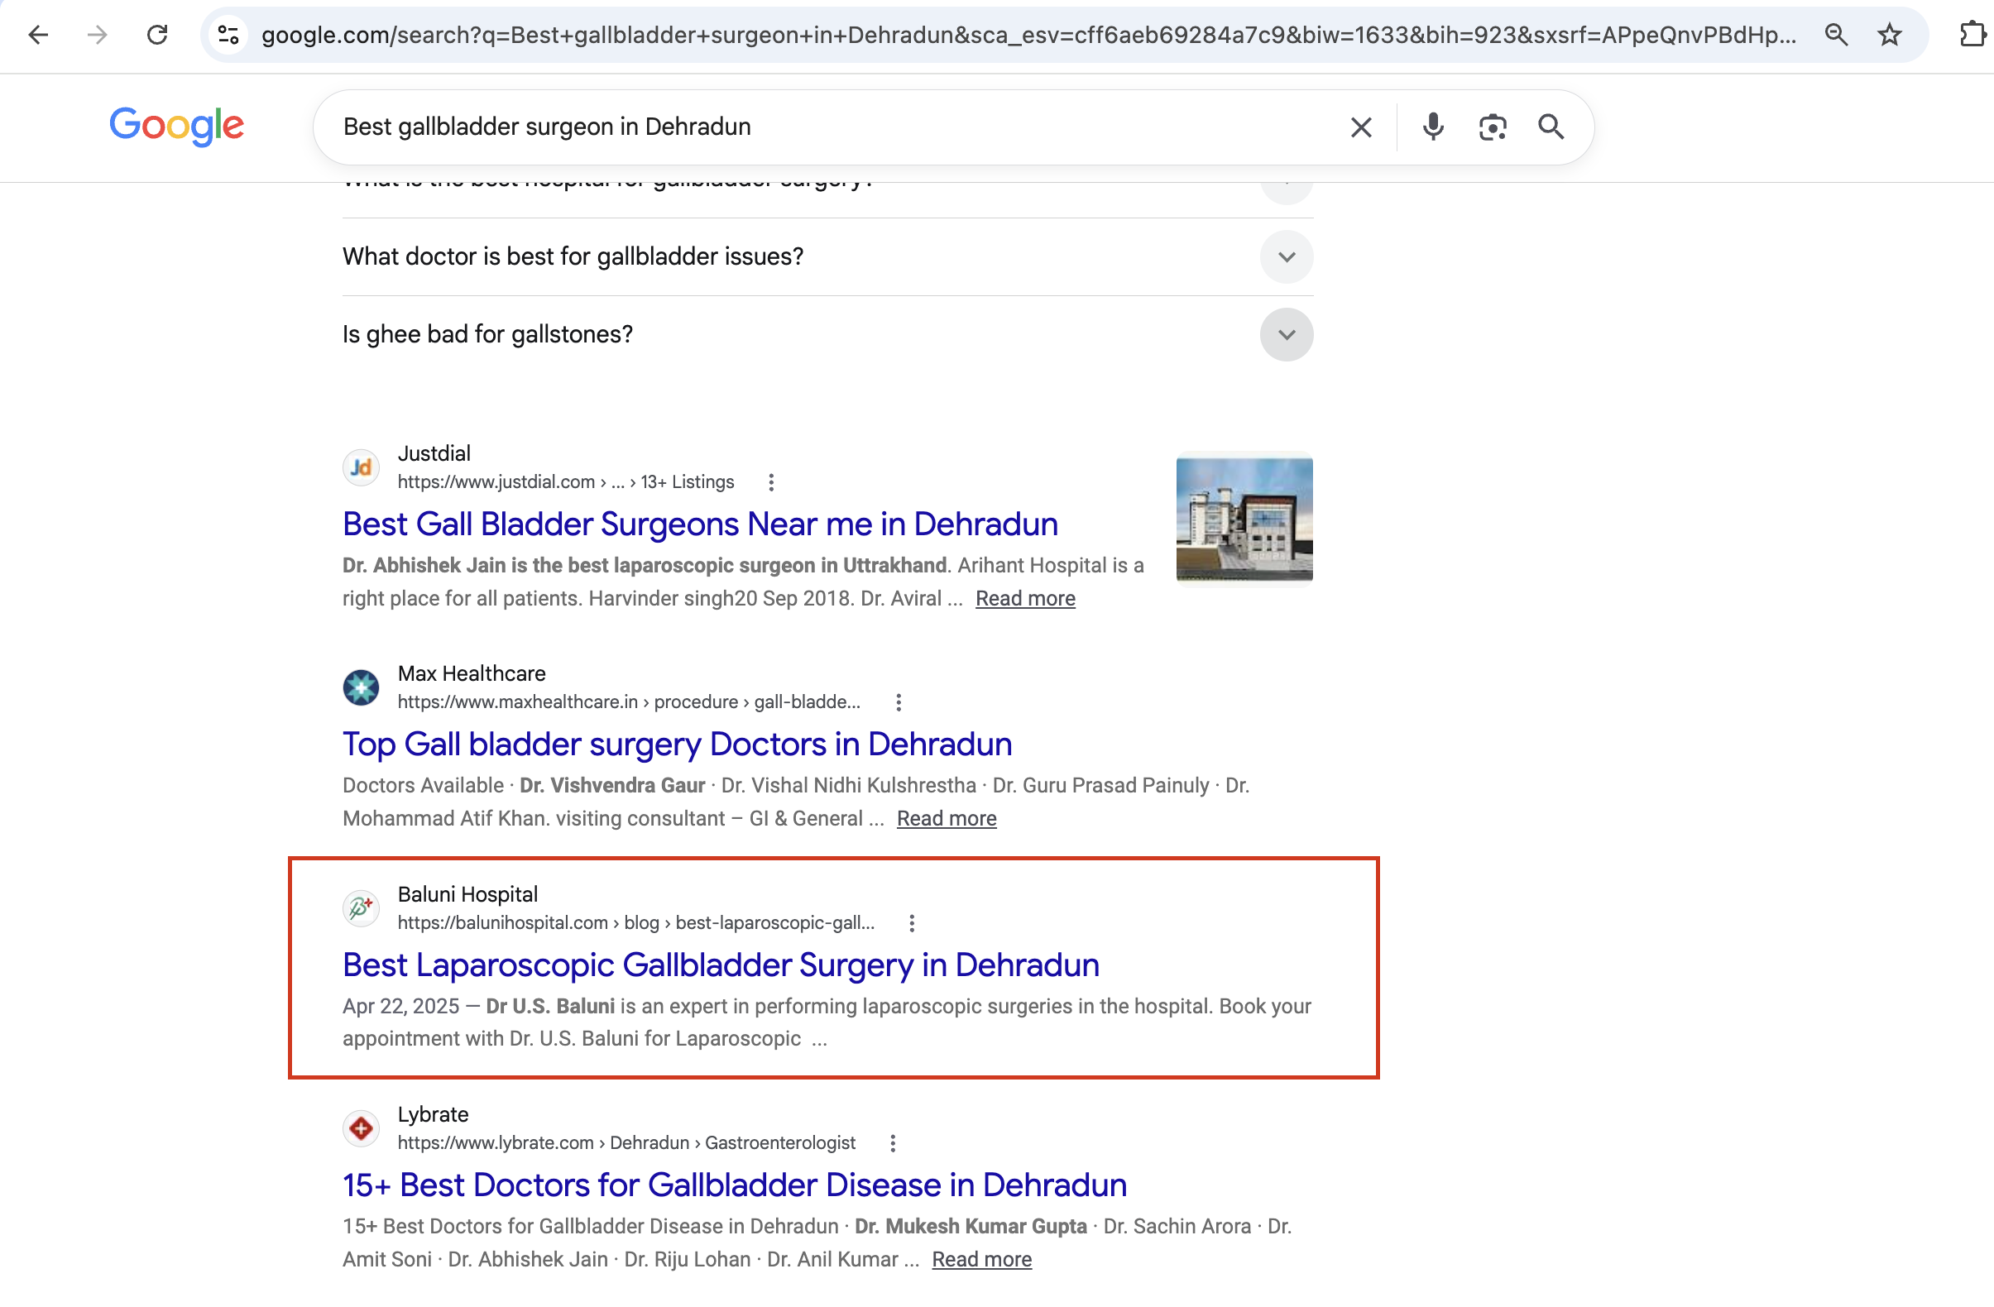Click the Baluni Hospital favicon

[361, 907]
